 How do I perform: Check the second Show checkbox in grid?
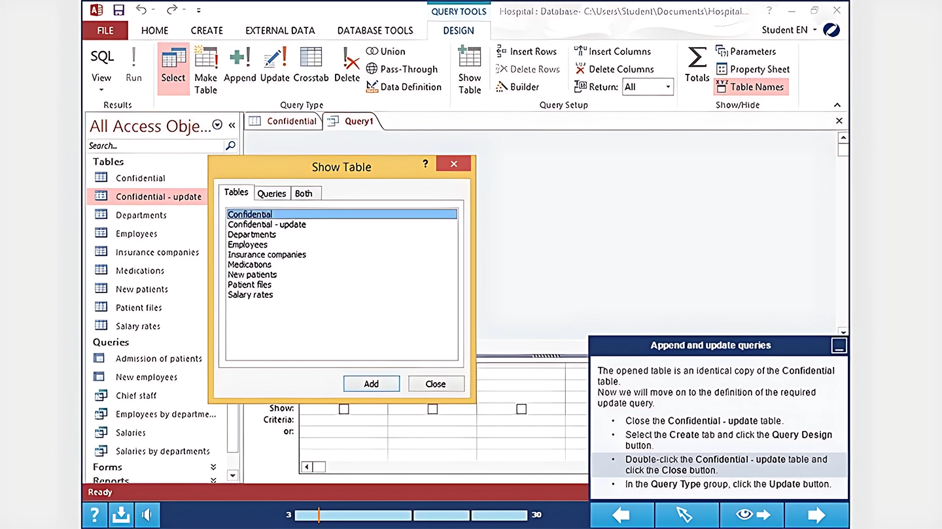[432, 409]
